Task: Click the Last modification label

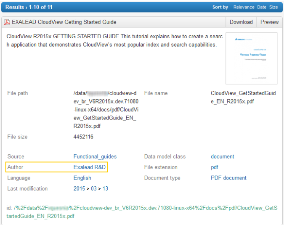Action: pyautogui.click(x=27, y=188)
